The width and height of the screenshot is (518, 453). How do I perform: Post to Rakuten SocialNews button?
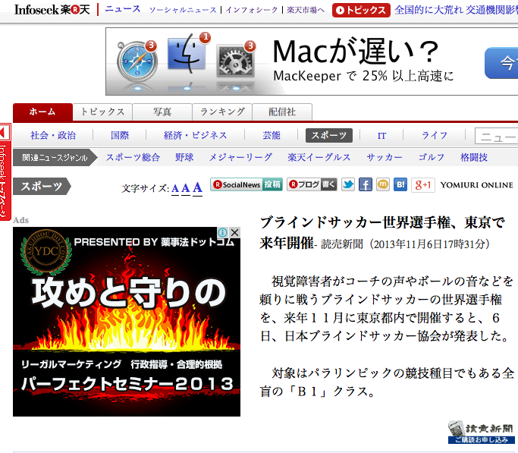(246, 184)
